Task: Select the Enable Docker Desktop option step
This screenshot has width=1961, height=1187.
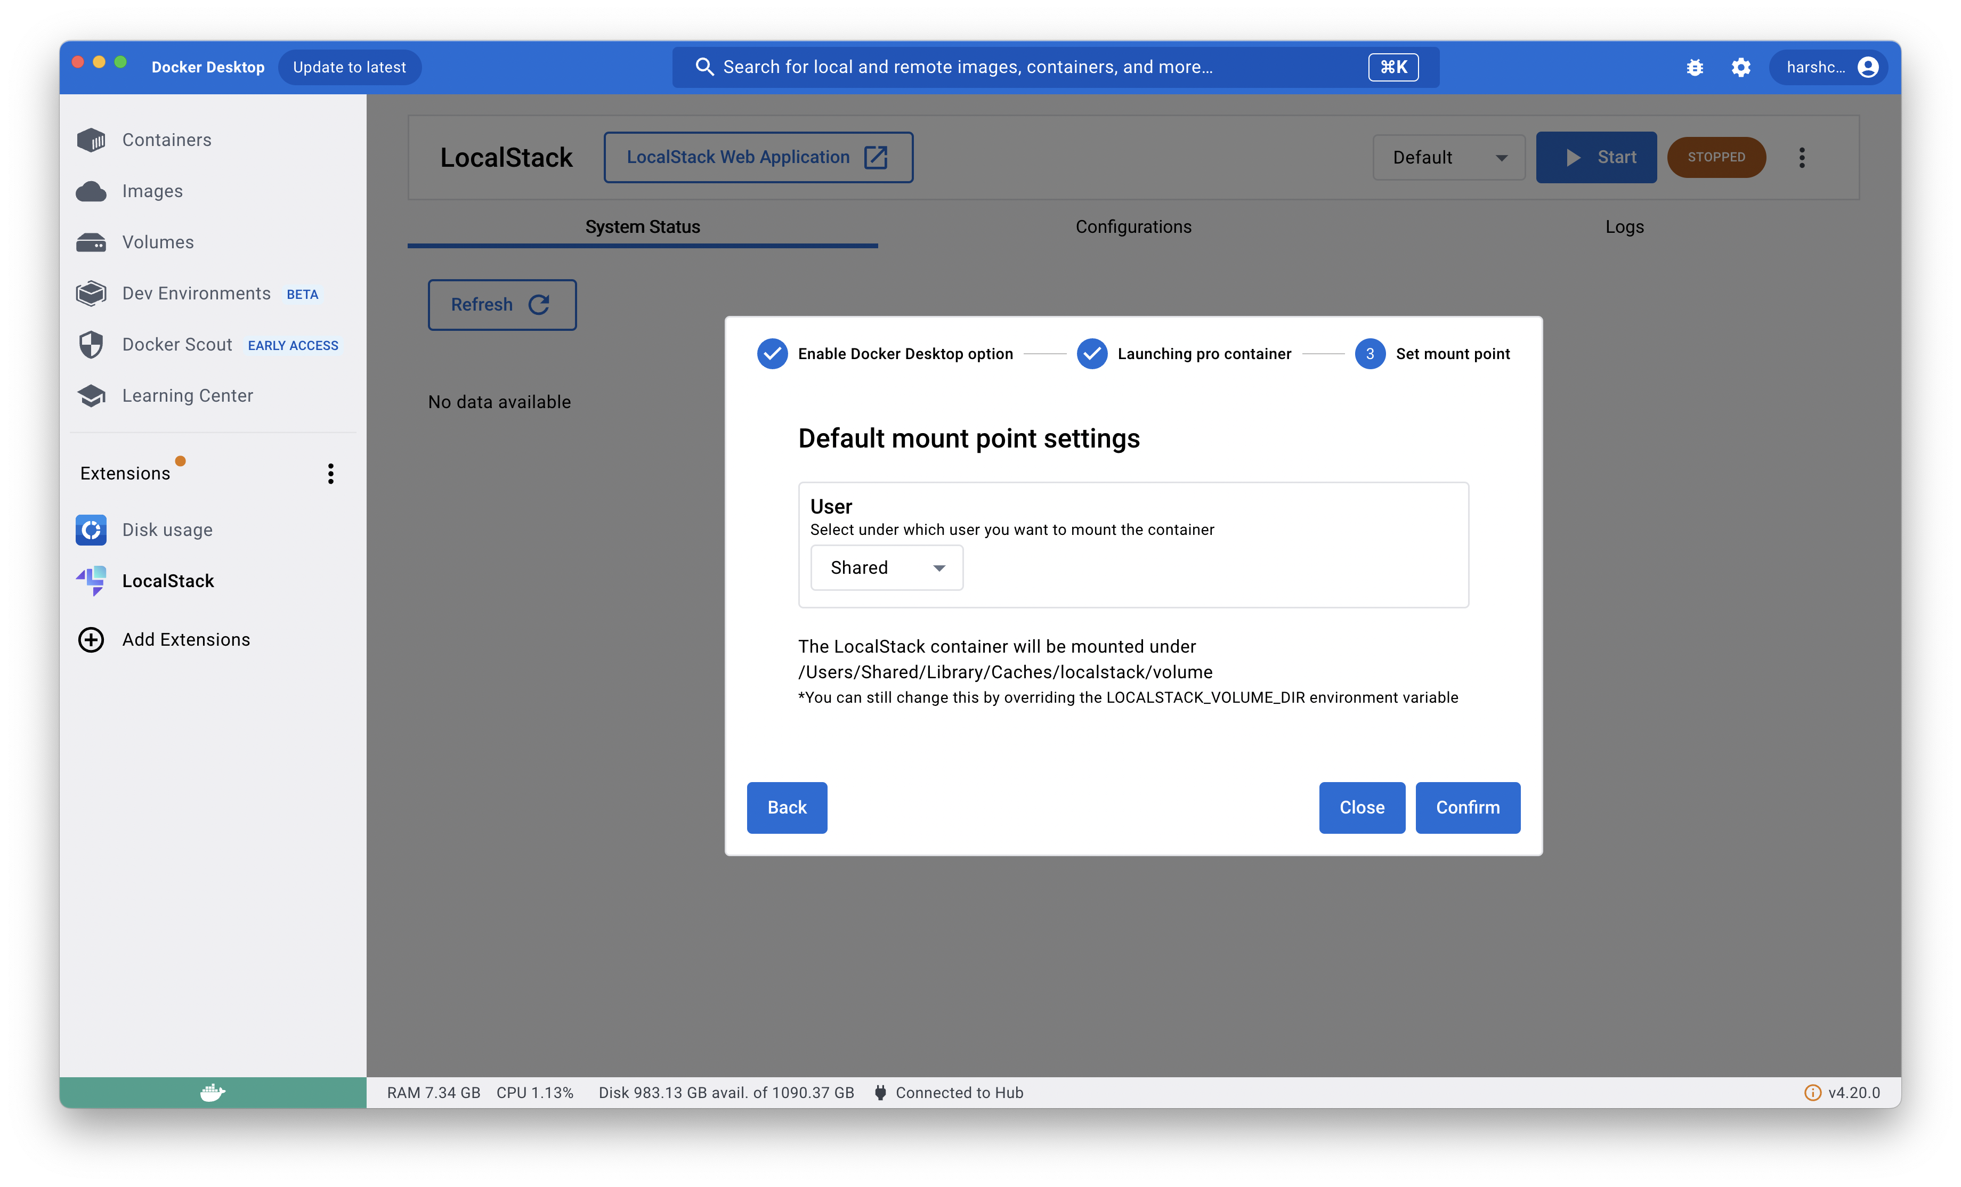Action: click(771, 354)
